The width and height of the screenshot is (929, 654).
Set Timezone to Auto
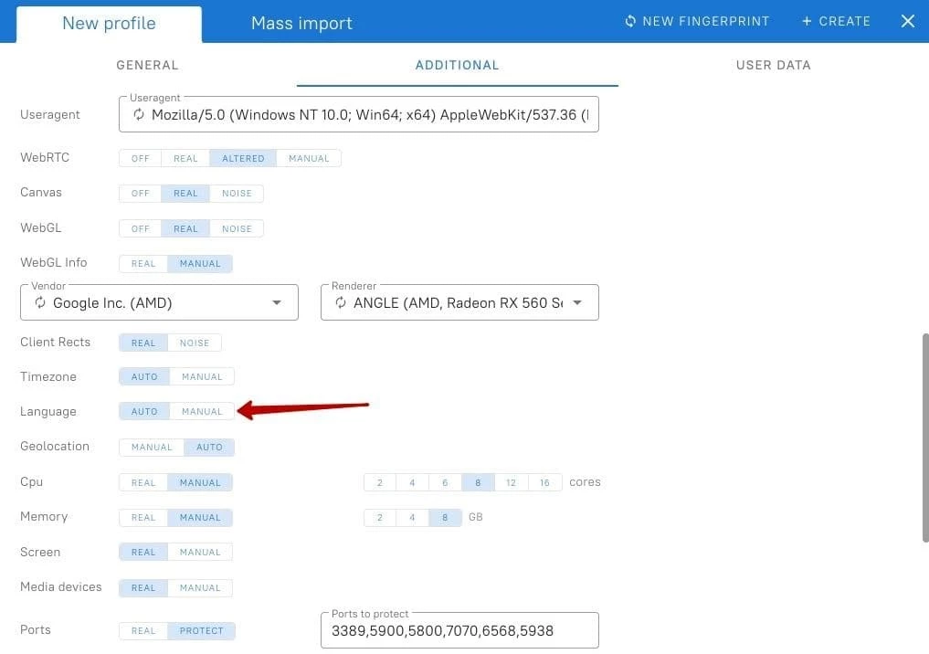point(144,376)
